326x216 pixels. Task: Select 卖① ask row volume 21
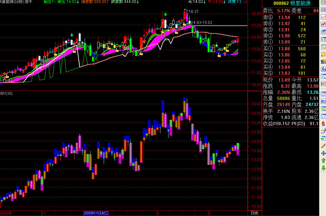click(x=303, y=42)
